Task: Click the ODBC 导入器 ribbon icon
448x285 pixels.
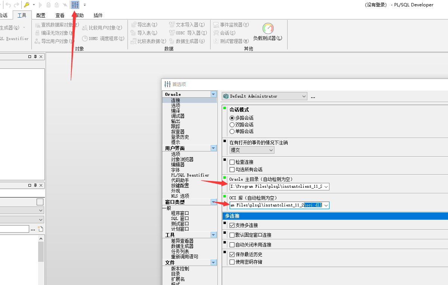Action: (172, 33)
